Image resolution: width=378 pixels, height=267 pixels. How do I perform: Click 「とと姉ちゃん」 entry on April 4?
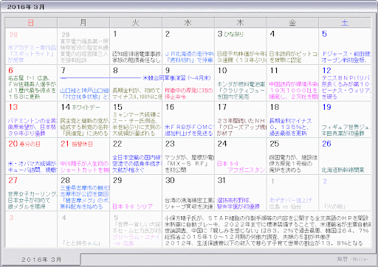point(82,243)
